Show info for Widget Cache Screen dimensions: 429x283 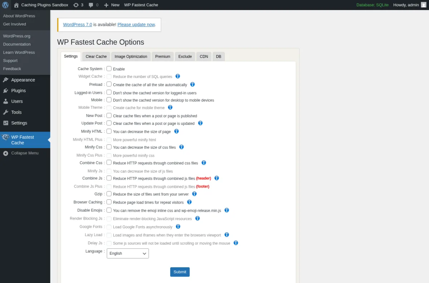178,76
